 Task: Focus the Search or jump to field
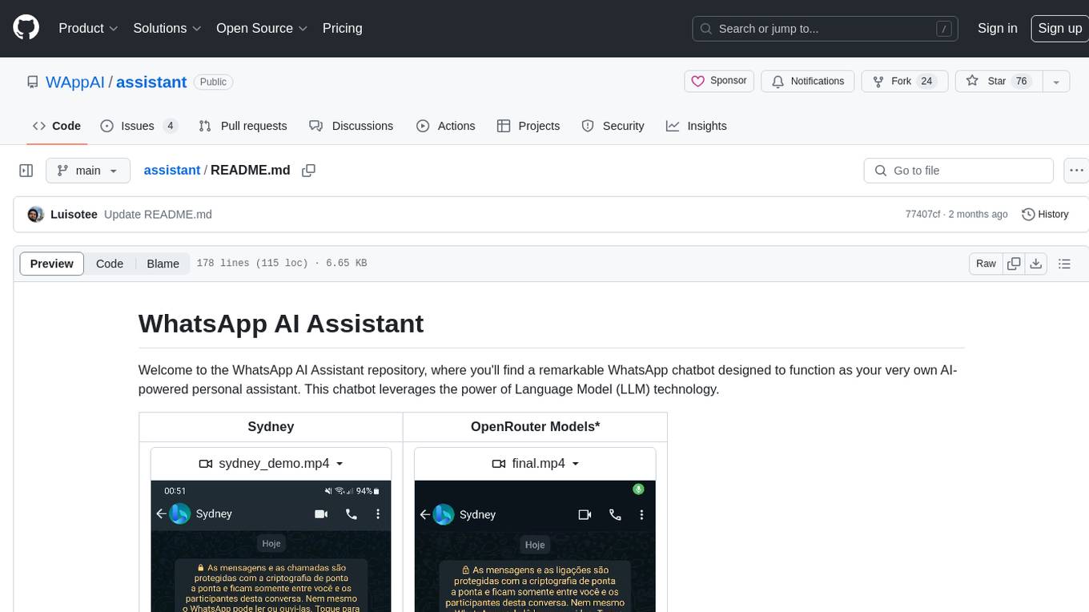[x=825, y=29]
